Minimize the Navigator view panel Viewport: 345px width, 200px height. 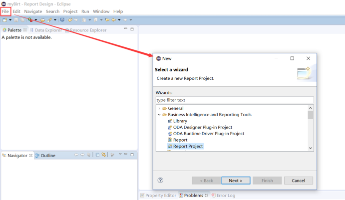point(126,154)
